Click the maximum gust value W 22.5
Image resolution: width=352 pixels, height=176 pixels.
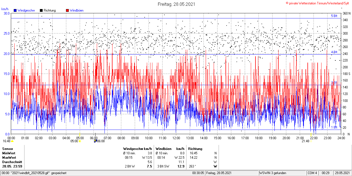pos(180,158)
